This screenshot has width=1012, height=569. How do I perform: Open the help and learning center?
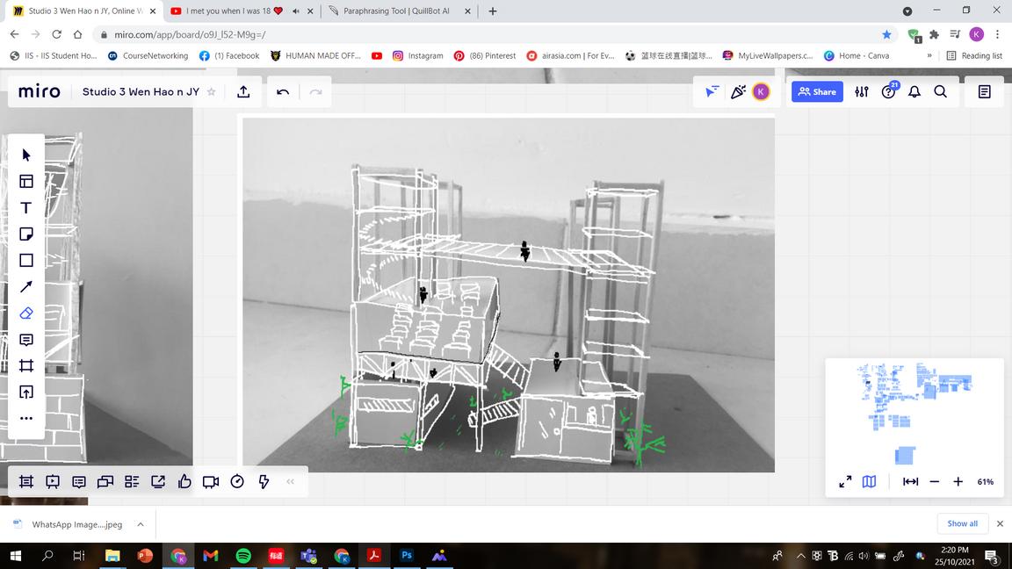pos(889,91)
